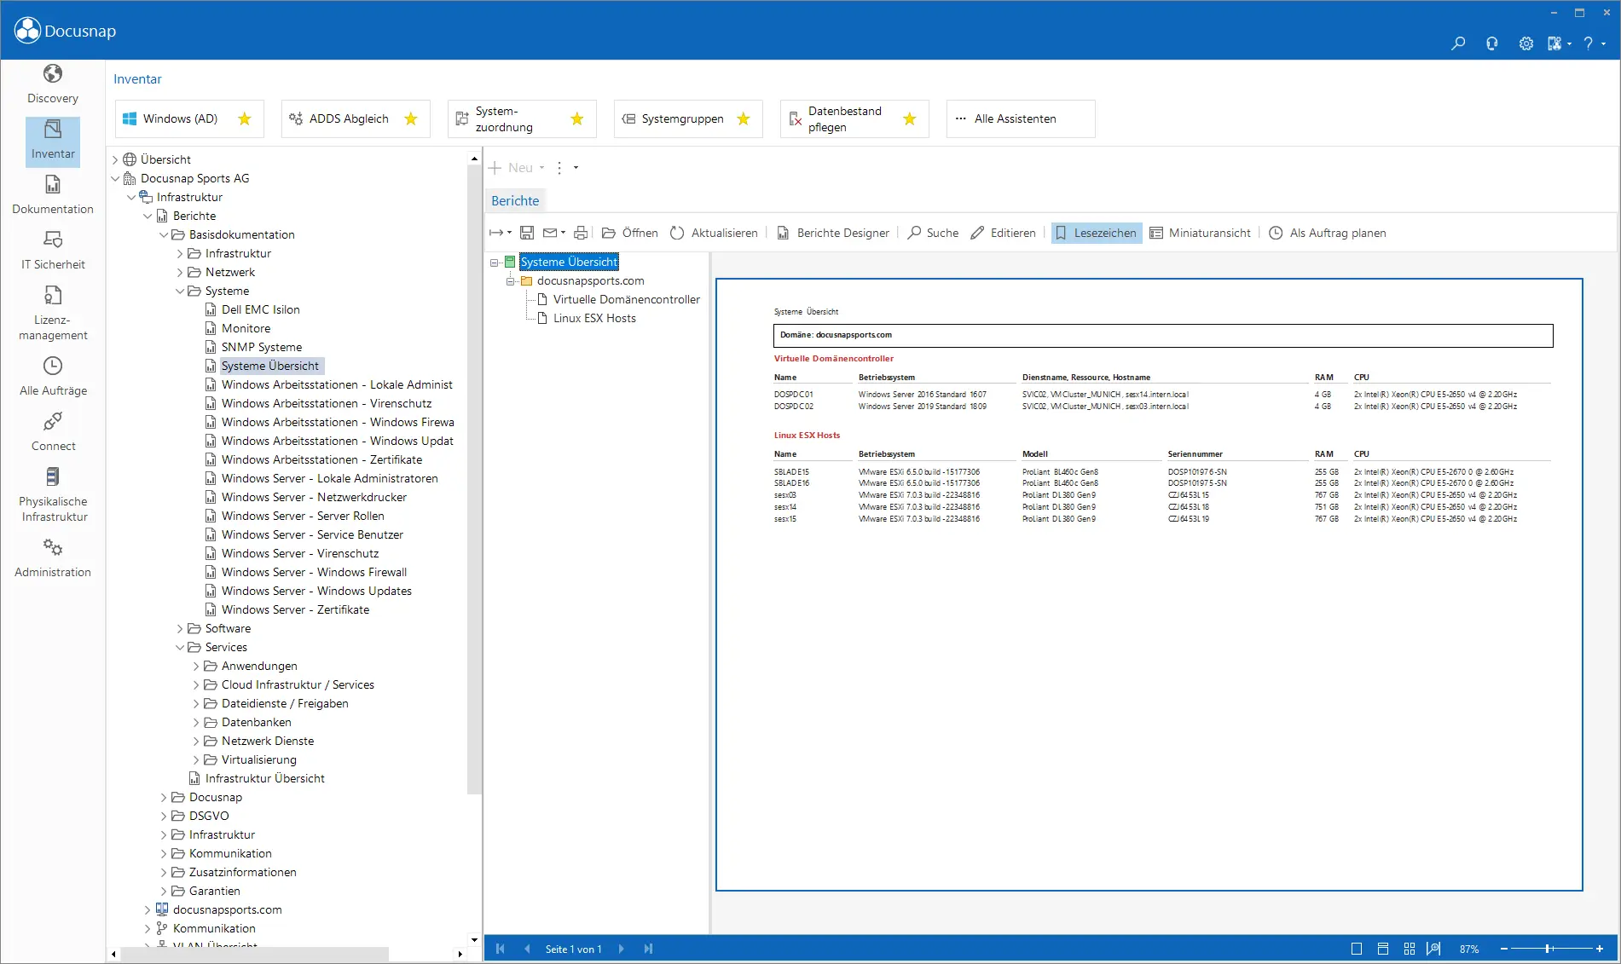Open the search magnifier in title bar
1621x964 pixels.
click(1458, 43)
